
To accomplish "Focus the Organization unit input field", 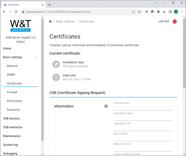I will point(143,128).
